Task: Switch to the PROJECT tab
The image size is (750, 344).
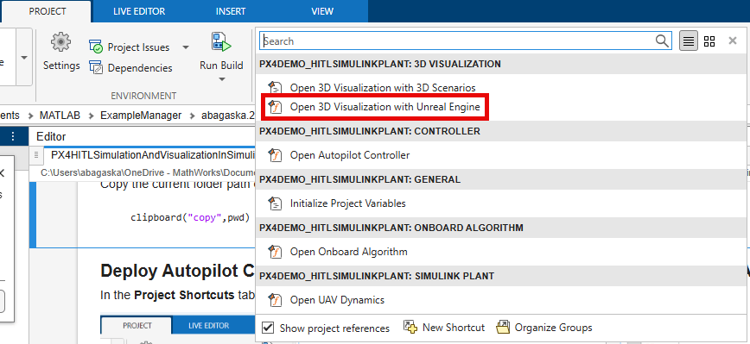Action: (x=48, y=11)
